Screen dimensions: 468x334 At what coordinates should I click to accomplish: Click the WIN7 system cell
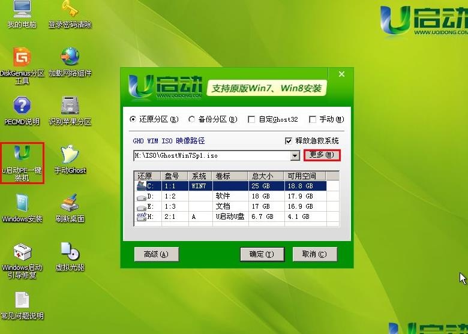pyautogui.click(x=200, y=186)
